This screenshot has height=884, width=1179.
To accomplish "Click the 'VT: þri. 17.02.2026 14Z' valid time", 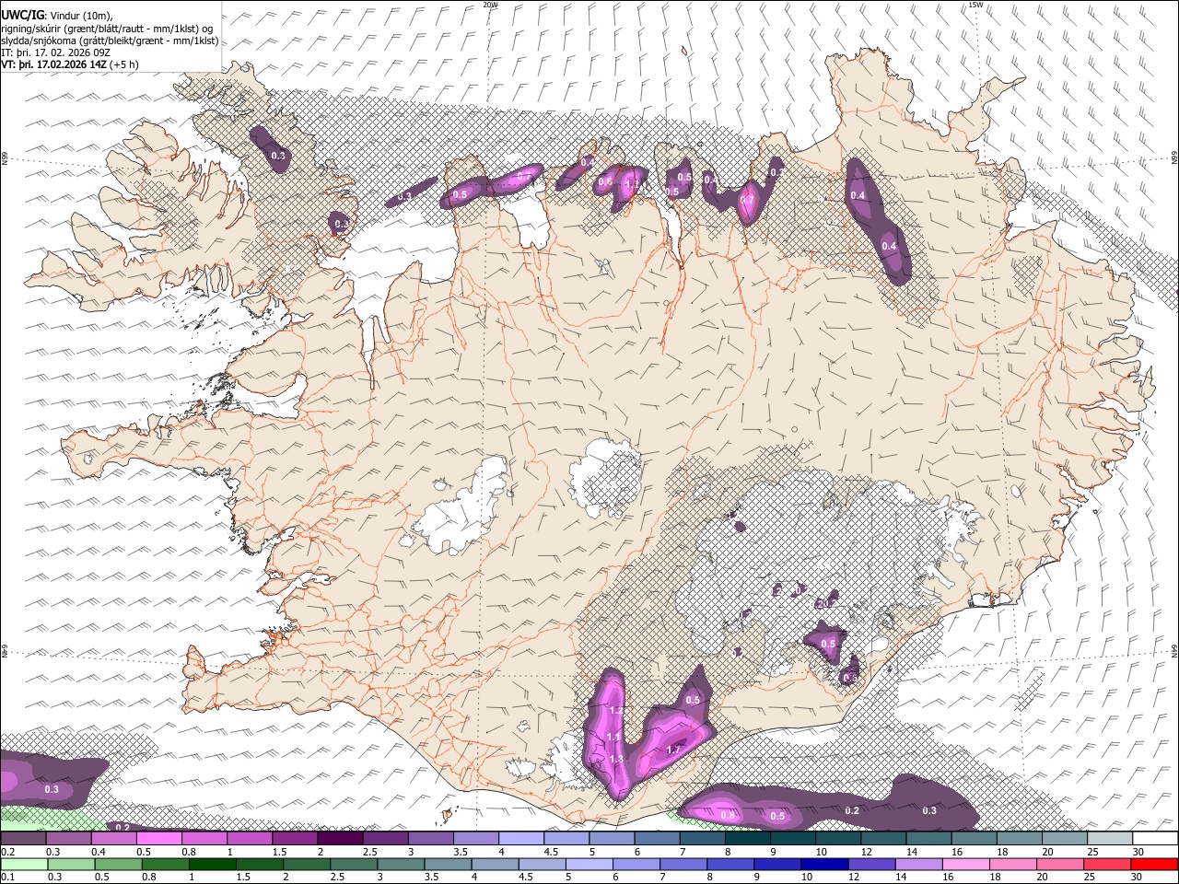I will pyautogui.click(x=54, y=64).
